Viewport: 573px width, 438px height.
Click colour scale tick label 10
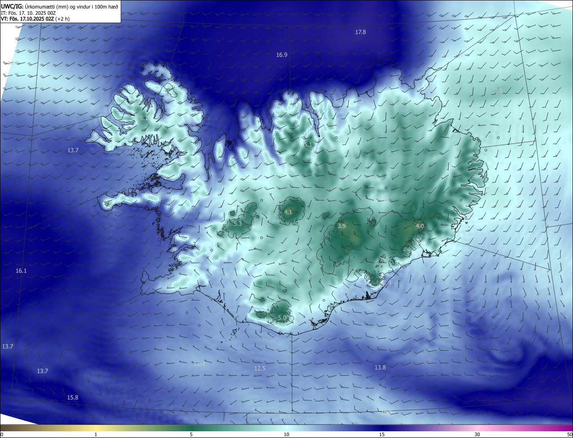pyautogui.click(x=286, y=434)
